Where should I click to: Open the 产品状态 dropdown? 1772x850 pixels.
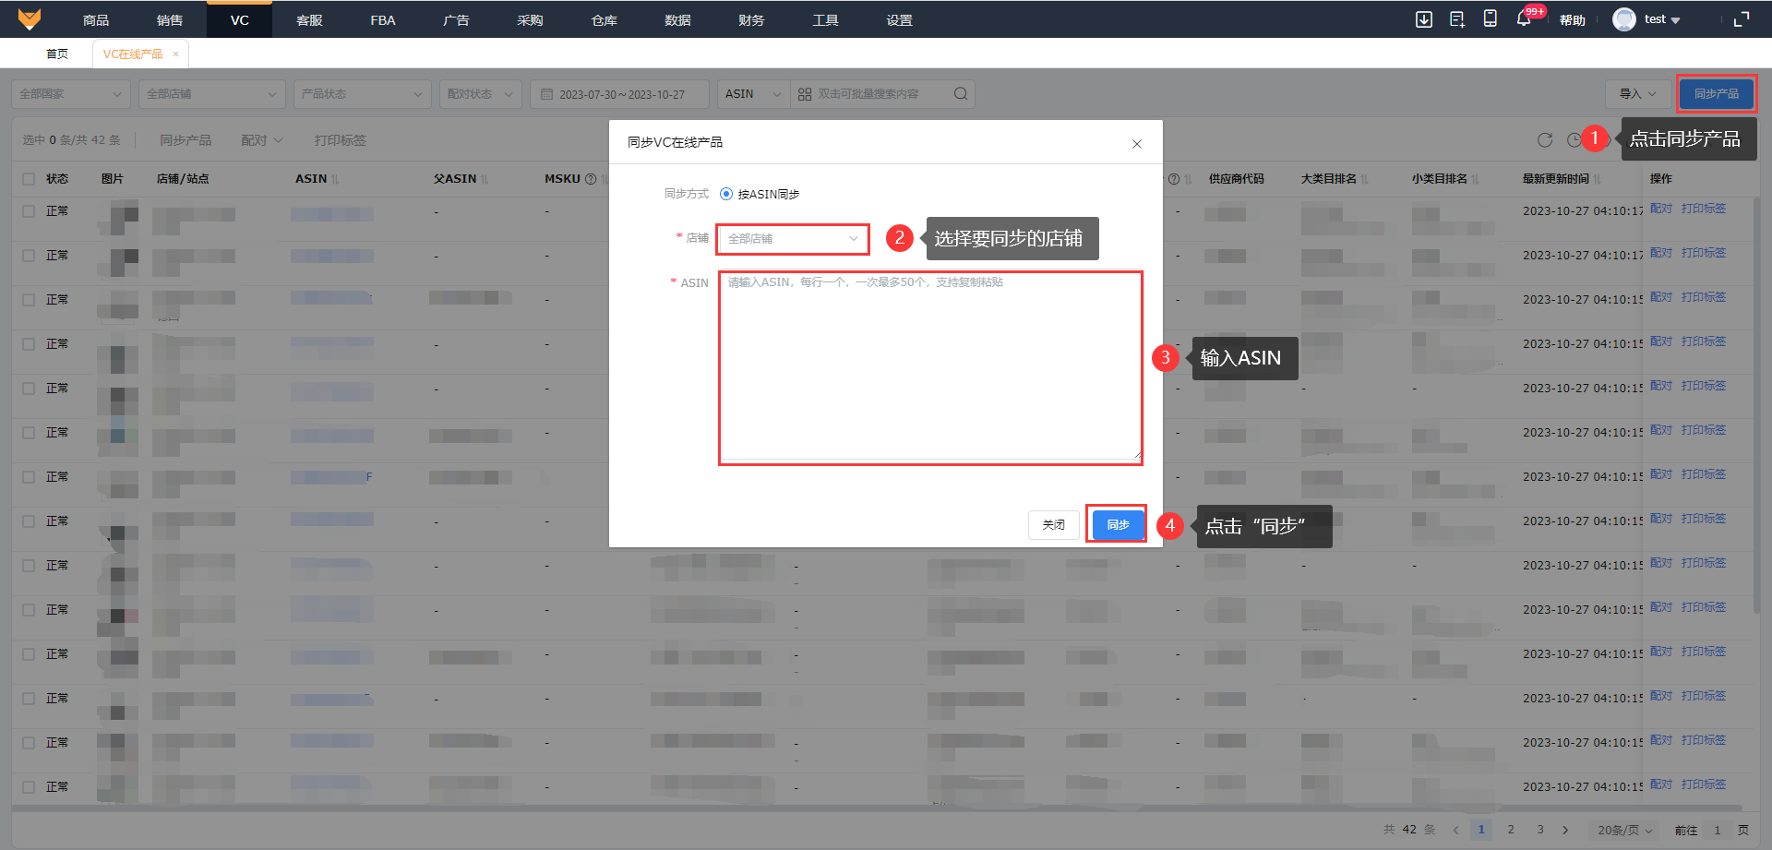click(x=362, y=94)
